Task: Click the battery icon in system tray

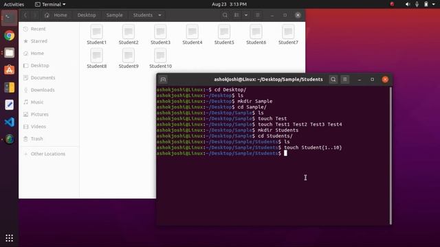Action: (426, 4)
